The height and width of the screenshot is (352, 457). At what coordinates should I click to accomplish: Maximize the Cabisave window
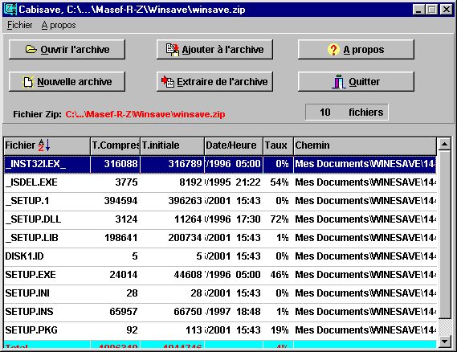tap(431, 10)
